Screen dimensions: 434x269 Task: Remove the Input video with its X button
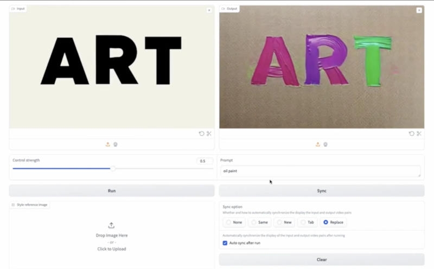209,10
